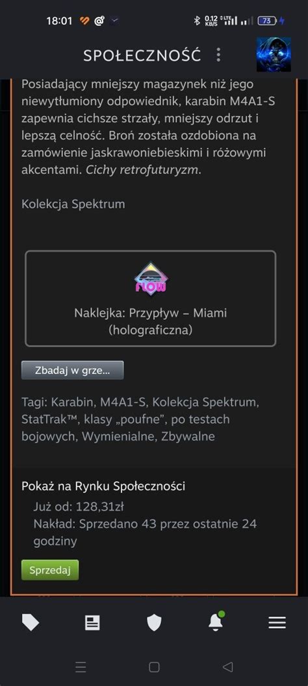This screenshot has height=686, width=308.
Task: Click the Naklejka: Przypływ – Miami sticker label
Action: coord(151,321)
